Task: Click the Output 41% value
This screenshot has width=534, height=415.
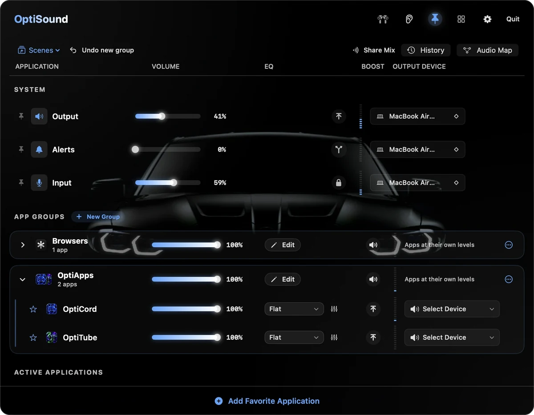Action: 220,116
